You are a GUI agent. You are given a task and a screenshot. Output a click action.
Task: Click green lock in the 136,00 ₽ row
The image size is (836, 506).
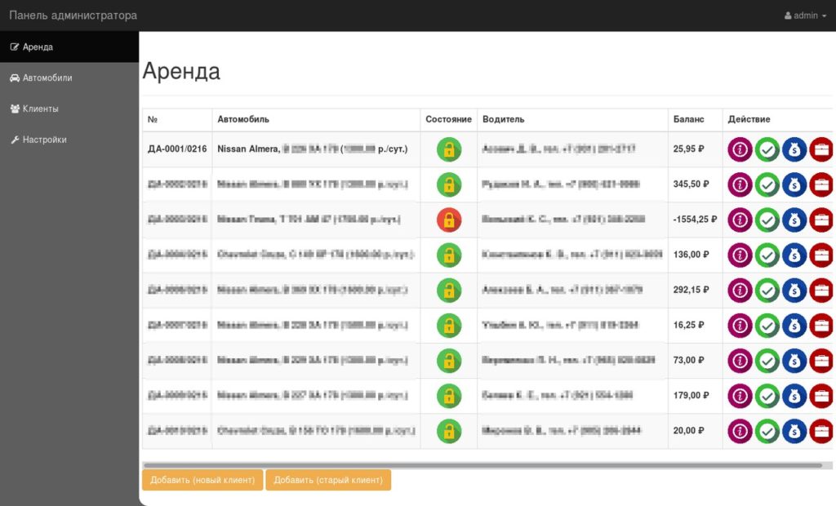[x=449, y=255]
